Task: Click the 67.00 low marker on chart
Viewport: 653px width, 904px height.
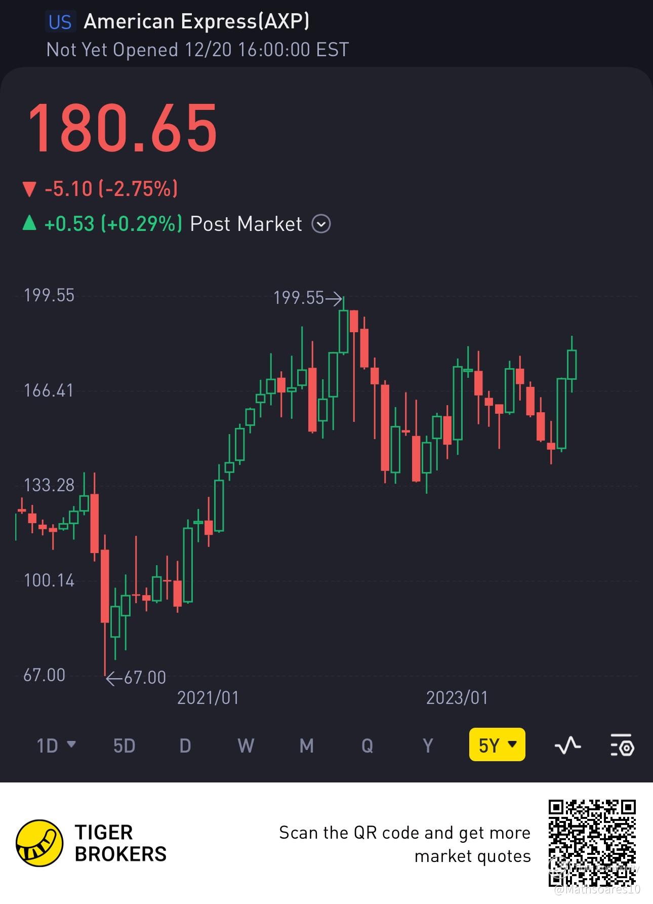Action: point(136,678)
